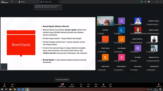163x91 pixels.
Task: Select siti nayla's pink tile
Action: [x=121, y=57]
